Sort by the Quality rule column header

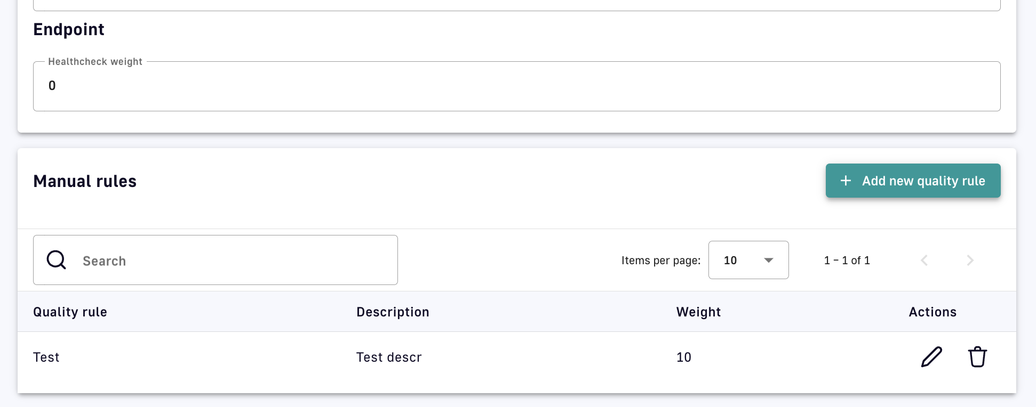pos(70,312)
